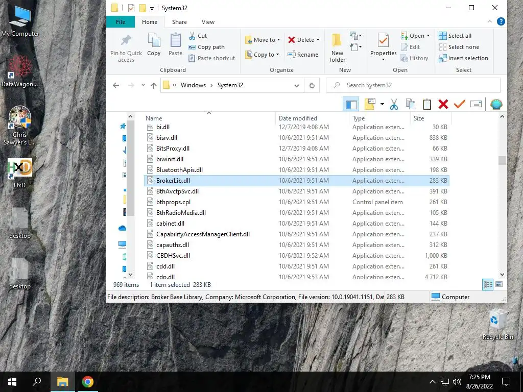
Task: Click Rename in the Organize group
Action: click(303, 55)
